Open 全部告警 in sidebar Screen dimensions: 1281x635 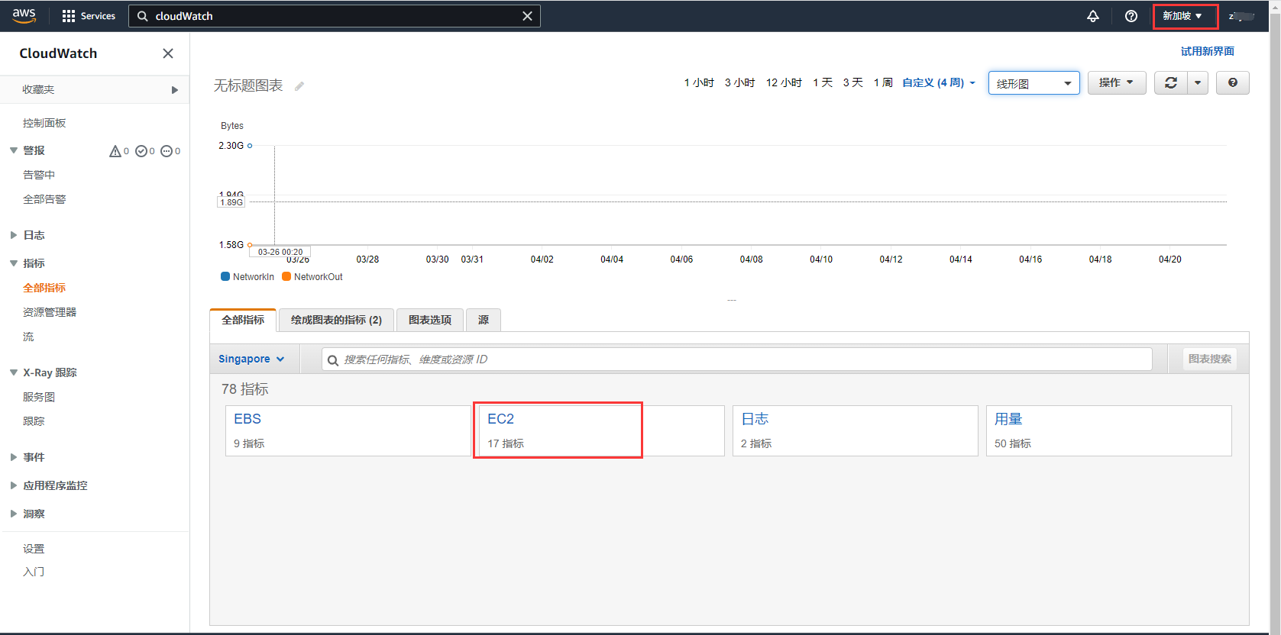pos(44,199)
